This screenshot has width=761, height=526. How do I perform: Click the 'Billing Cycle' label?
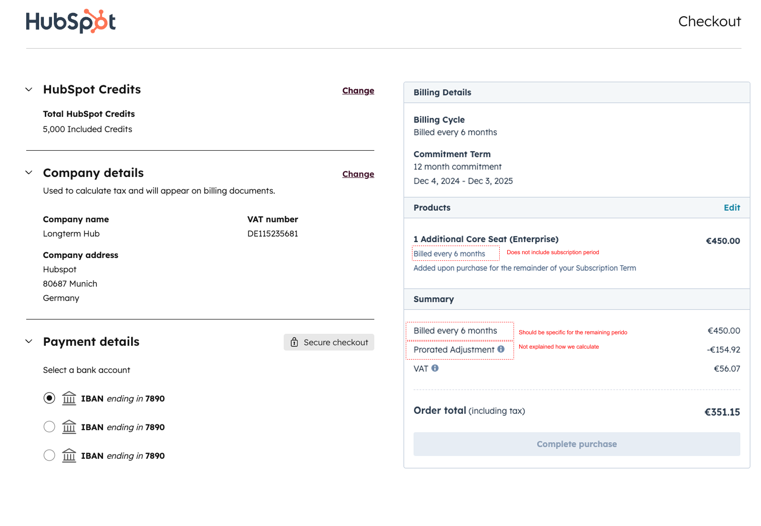point(439,120)
